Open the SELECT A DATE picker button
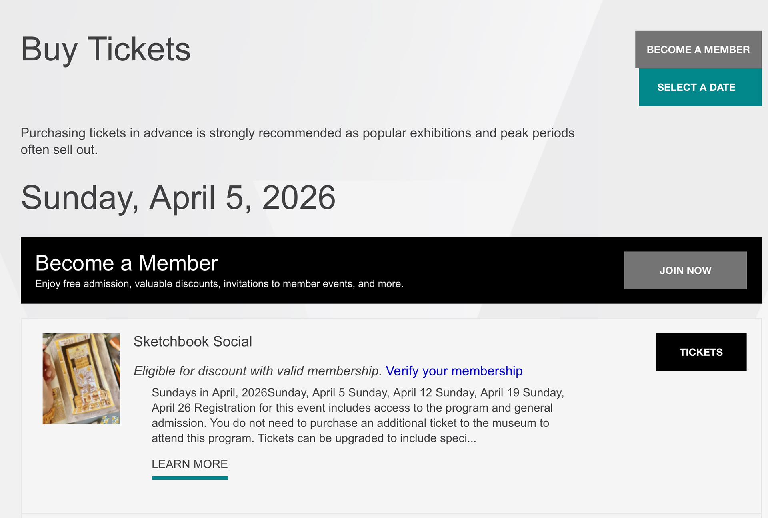The height and width of the screenshot is (518, 768). (x=700, y=87)
